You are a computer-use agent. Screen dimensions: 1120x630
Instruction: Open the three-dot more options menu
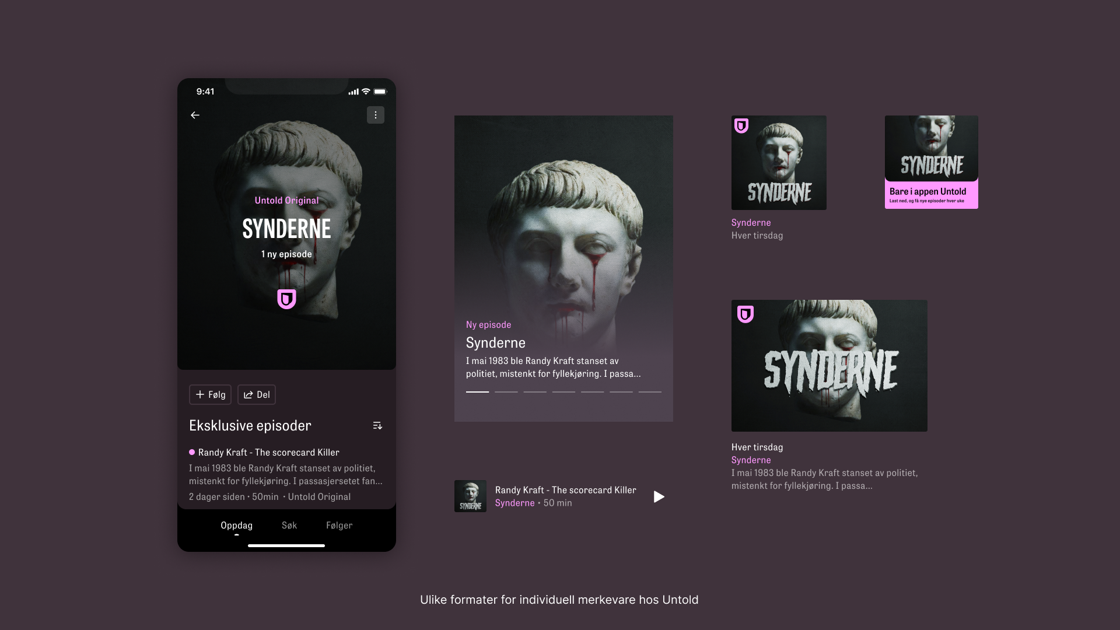click(376, 115)
